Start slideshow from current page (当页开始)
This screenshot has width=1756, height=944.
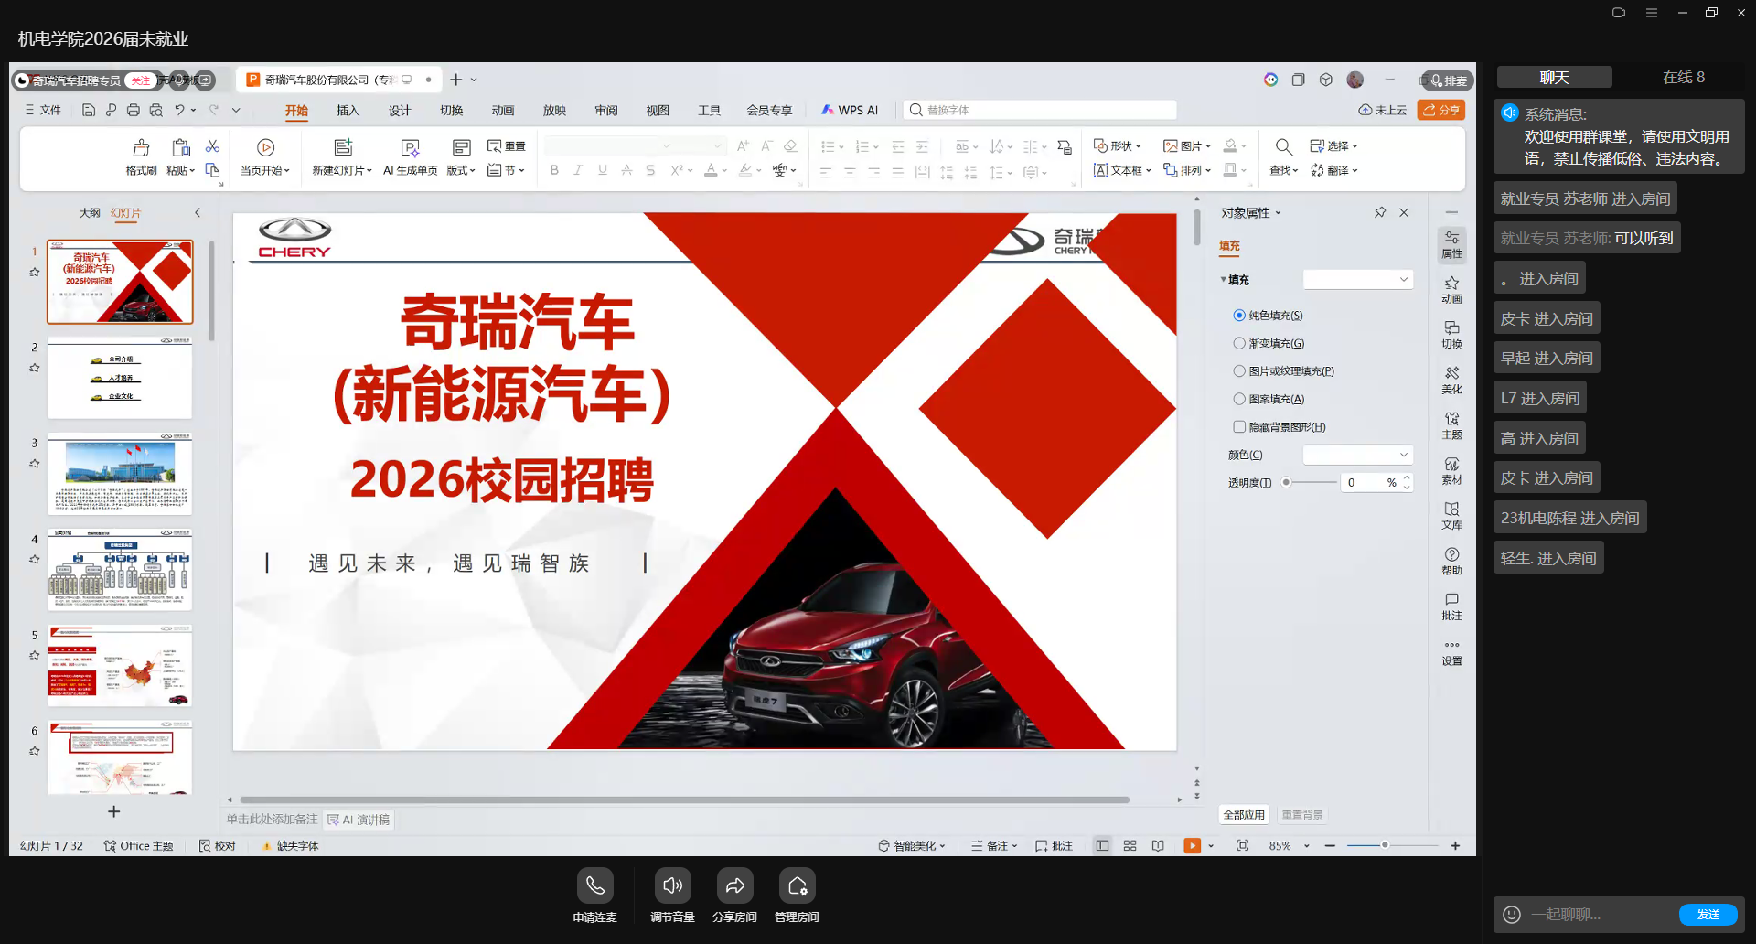[x=265, y=156]
